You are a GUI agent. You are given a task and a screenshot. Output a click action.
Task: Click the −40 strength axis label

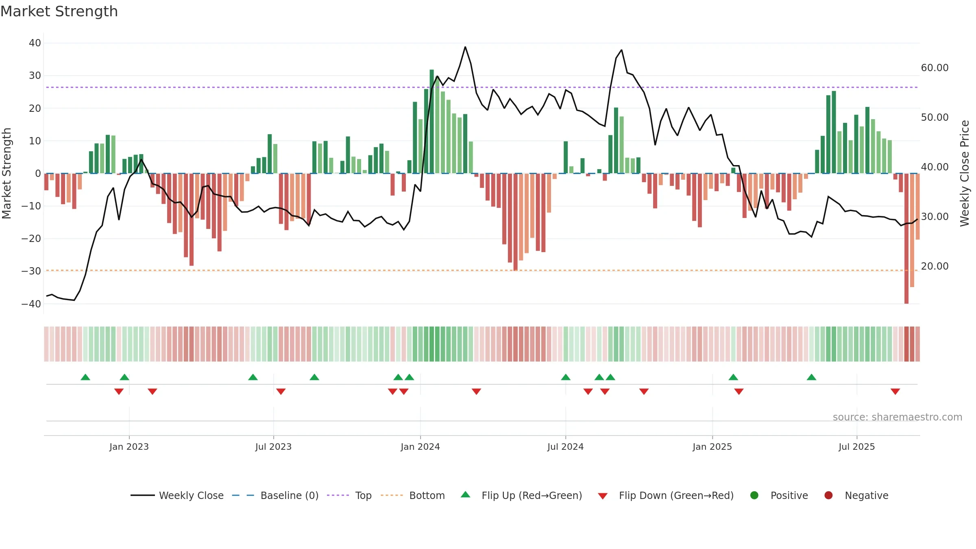tap(31, 304)
